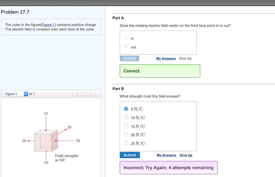Image resolution: width=275 pixels, height=177 pixels.
Task: Choose the 25 N/C answer
Action: tap(126, 143)
